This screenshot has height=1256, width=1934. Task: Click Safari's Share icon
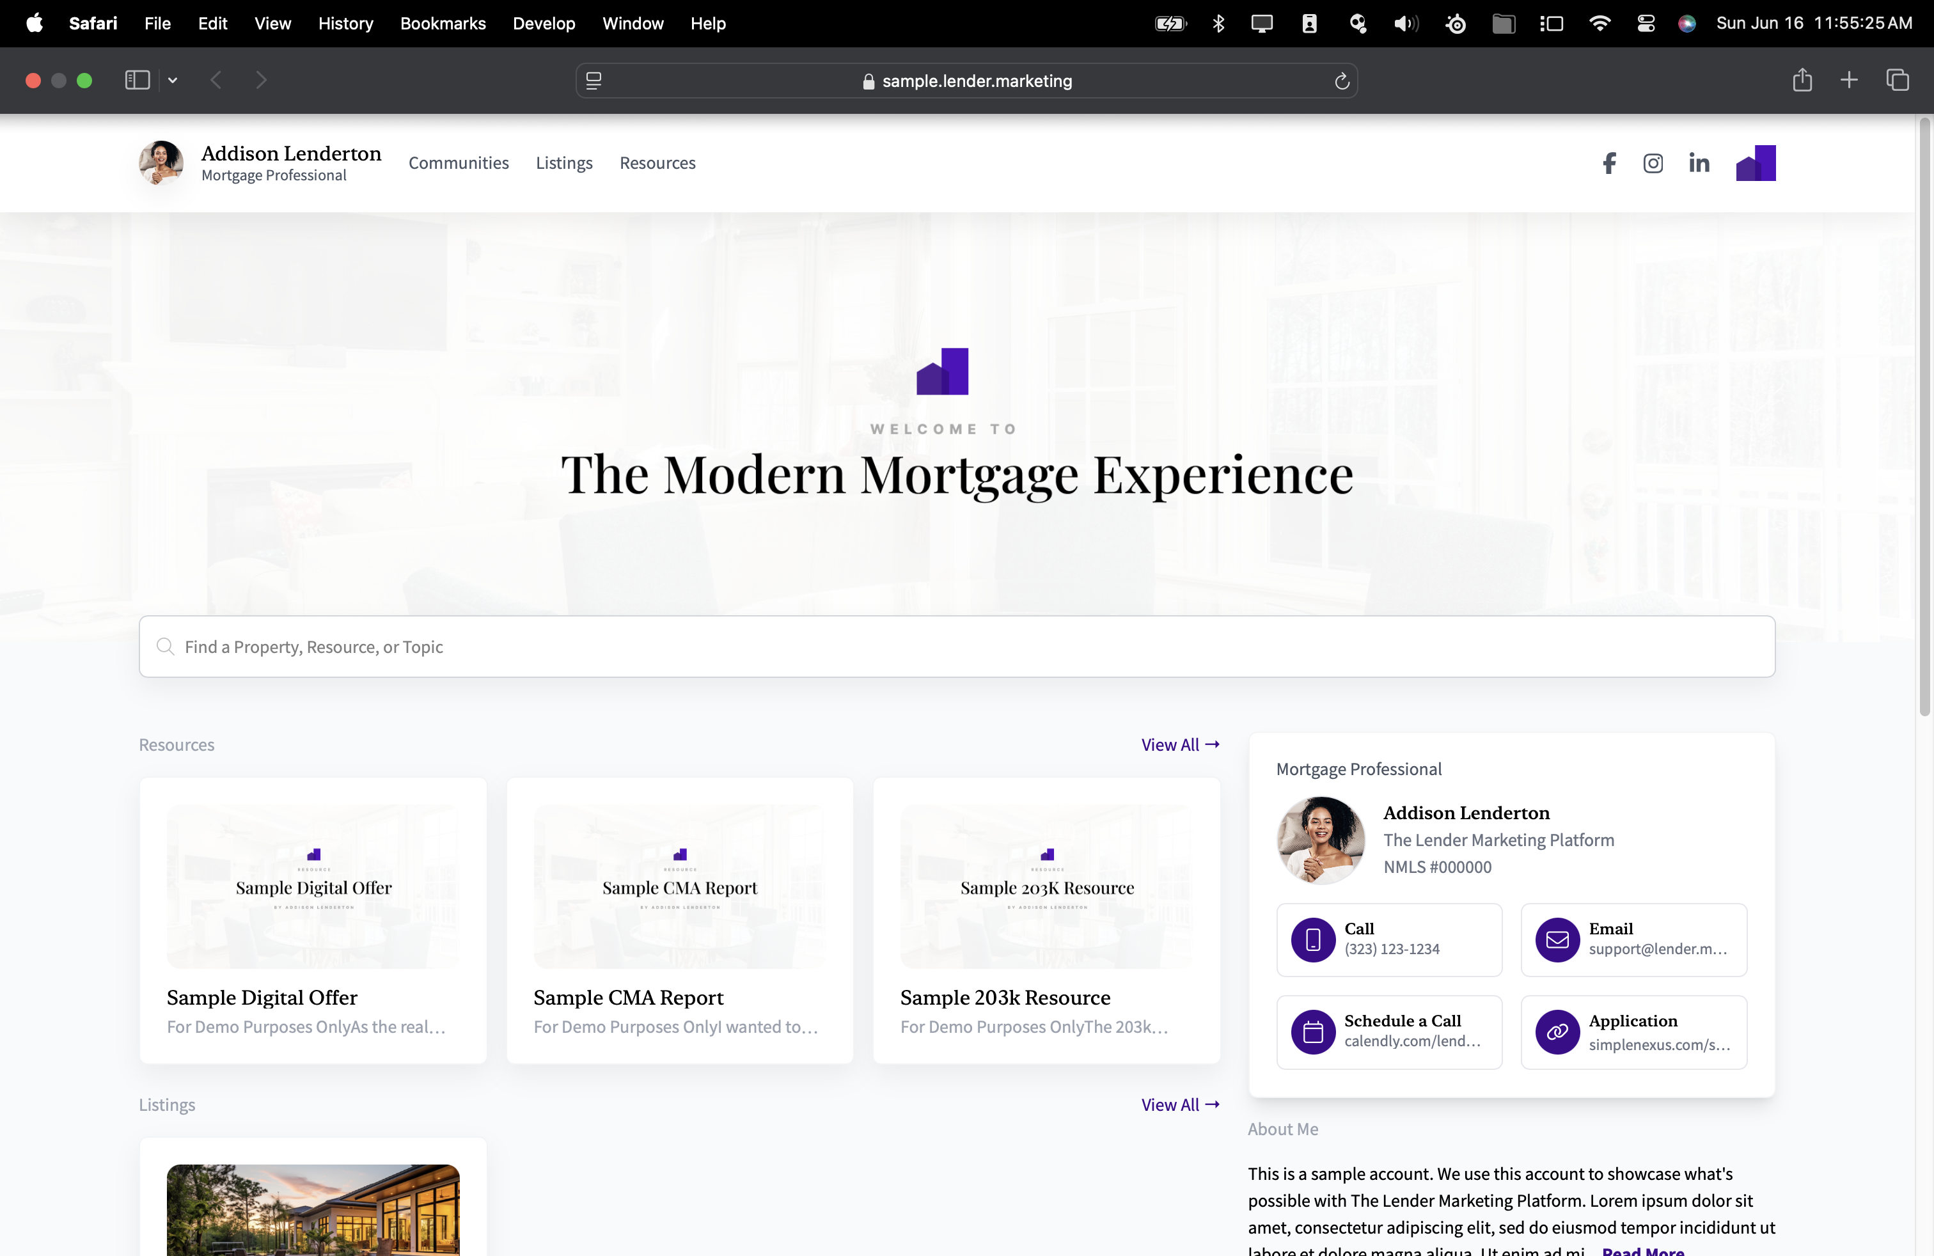(x=1802, y=81)
